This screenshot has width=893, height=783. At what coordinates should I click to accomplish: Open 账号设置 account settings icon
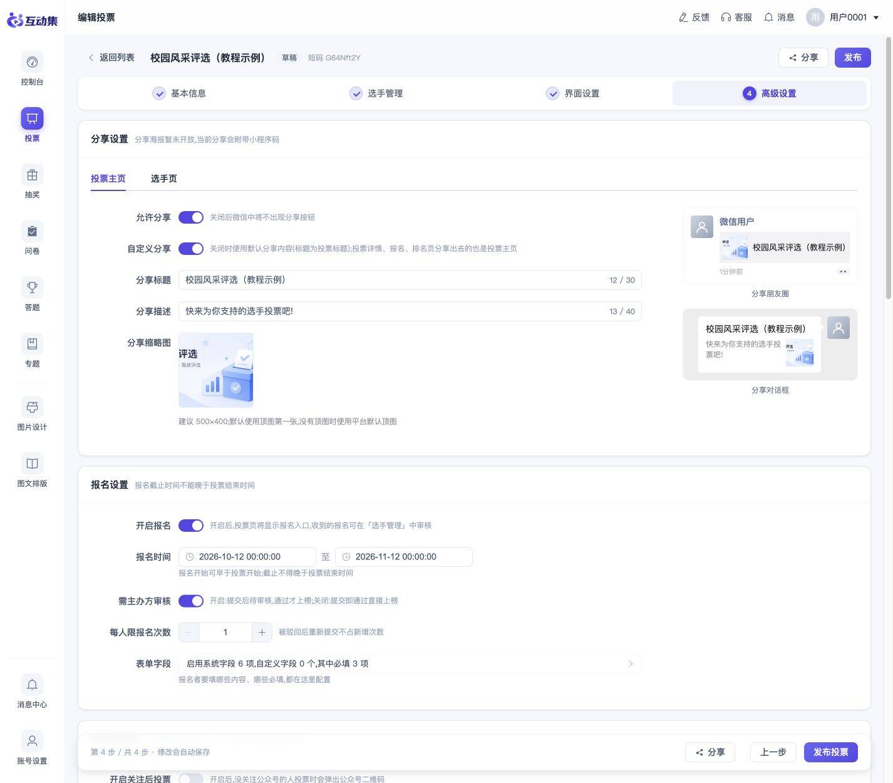click(32, 741)
